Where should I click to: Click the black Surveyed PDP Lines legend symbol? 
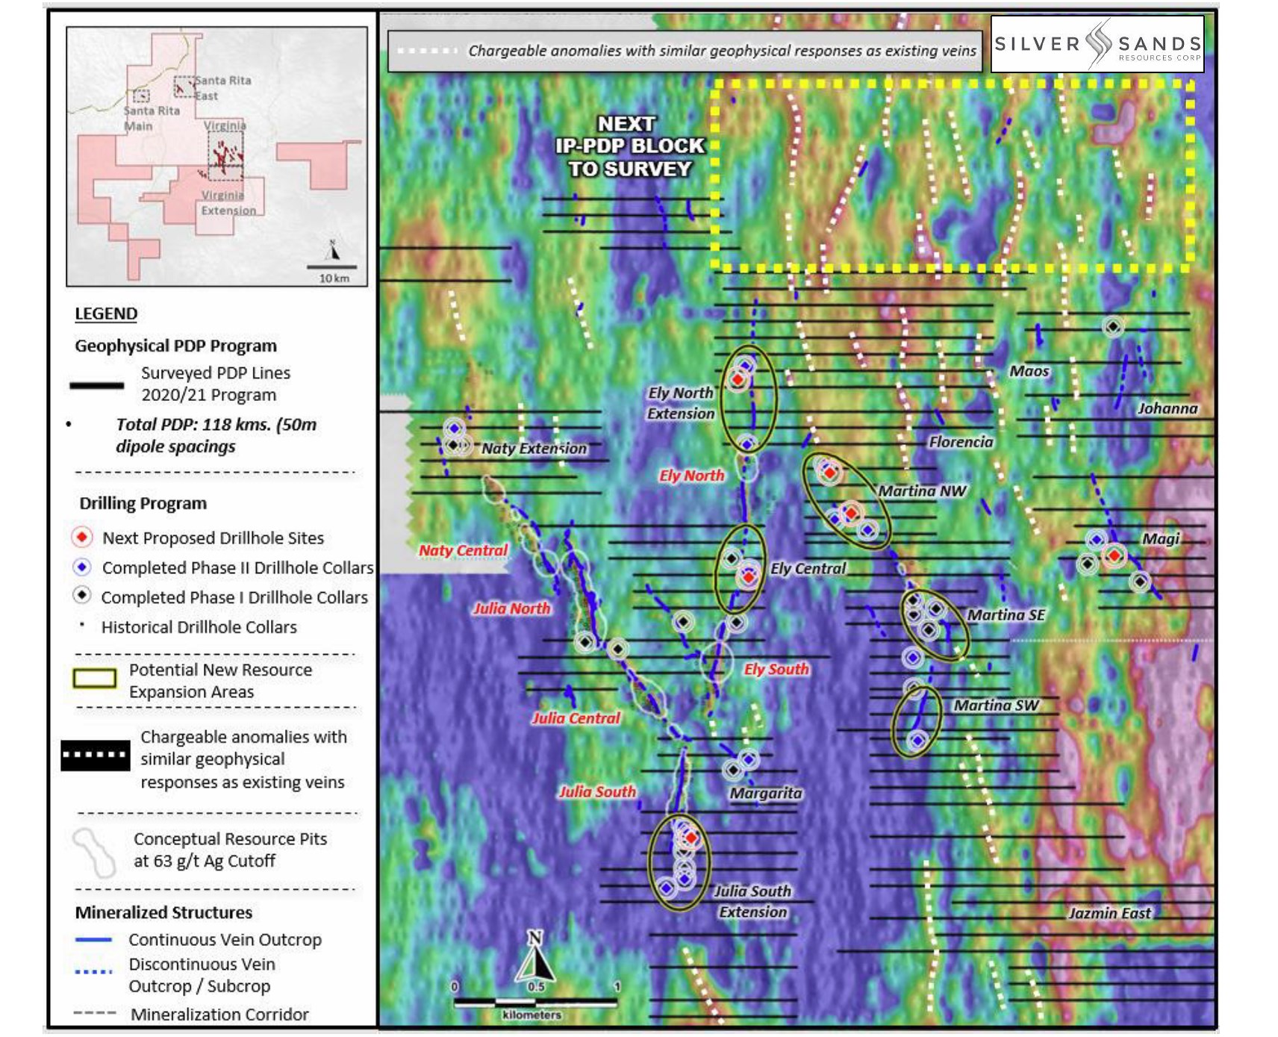point(96,385)
